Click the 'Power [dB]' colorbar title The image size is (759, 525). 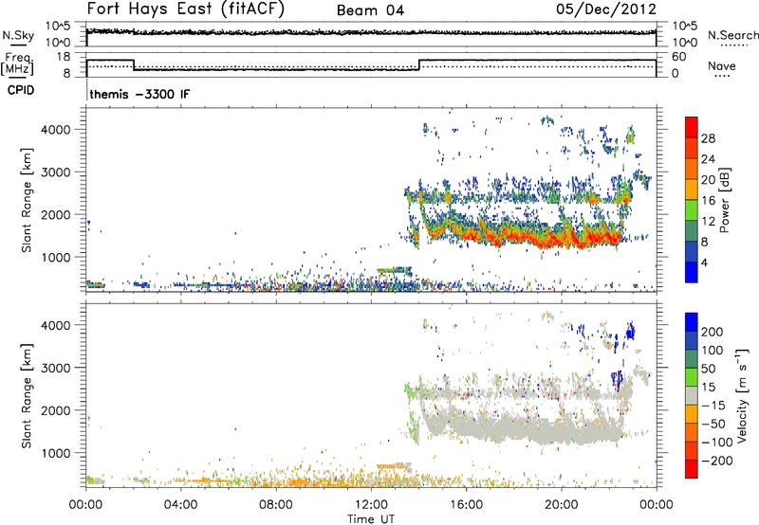tap(724, 200)
